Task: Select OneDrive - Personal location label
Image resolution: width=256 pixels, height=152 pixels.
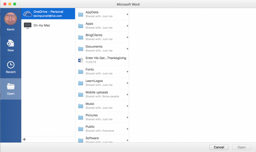Action: click(48, 12)
